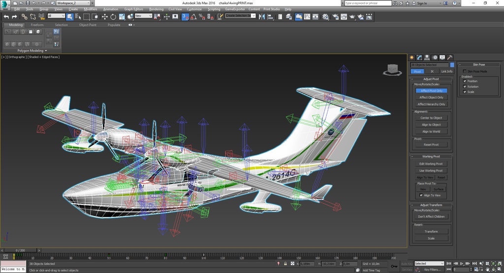Image resolution: width=504 pixels, height=273 pixels.
Task: Open Select by Name list icon
Action: click(78, 17)
